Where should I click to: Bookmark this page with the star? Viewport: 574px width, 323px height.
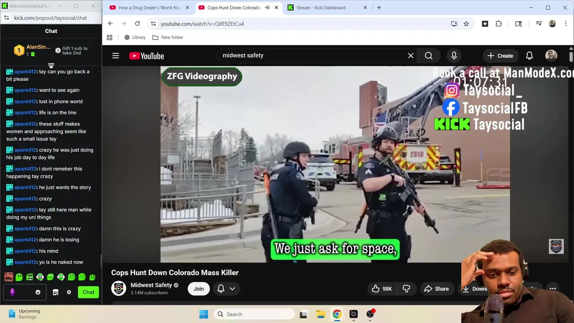coord(466,24)
